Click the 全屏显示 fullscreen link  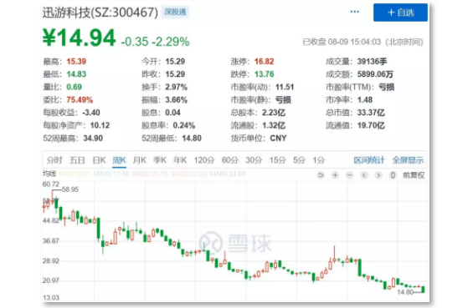pyautogui.click(x=408, y=160)
